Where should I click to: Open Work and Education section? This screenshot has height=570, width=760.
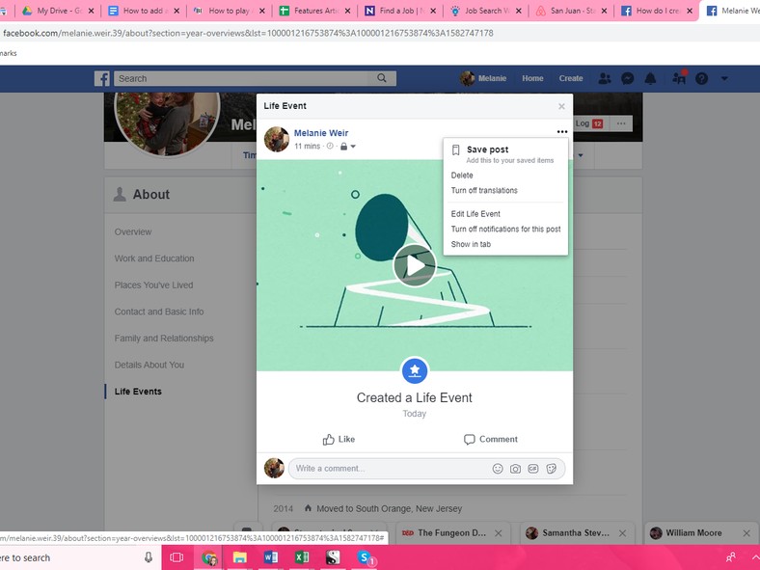pos(154,258)
